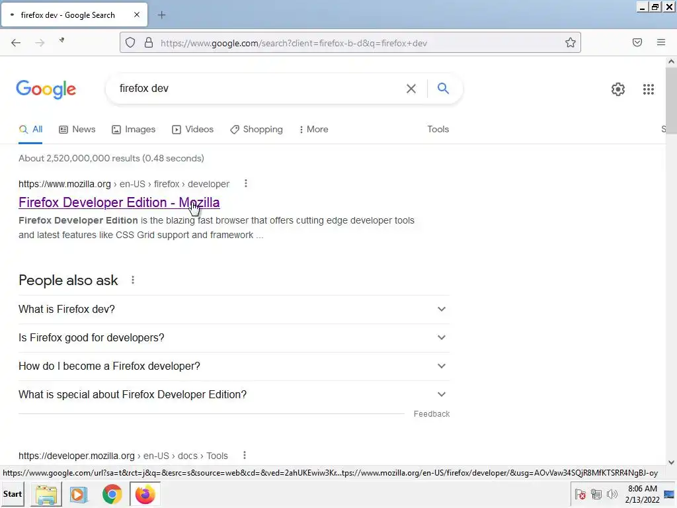The width and height of the screenshot is (677, 508).
Task: Open Google quick settings gear icon
Action: (618, 89)
